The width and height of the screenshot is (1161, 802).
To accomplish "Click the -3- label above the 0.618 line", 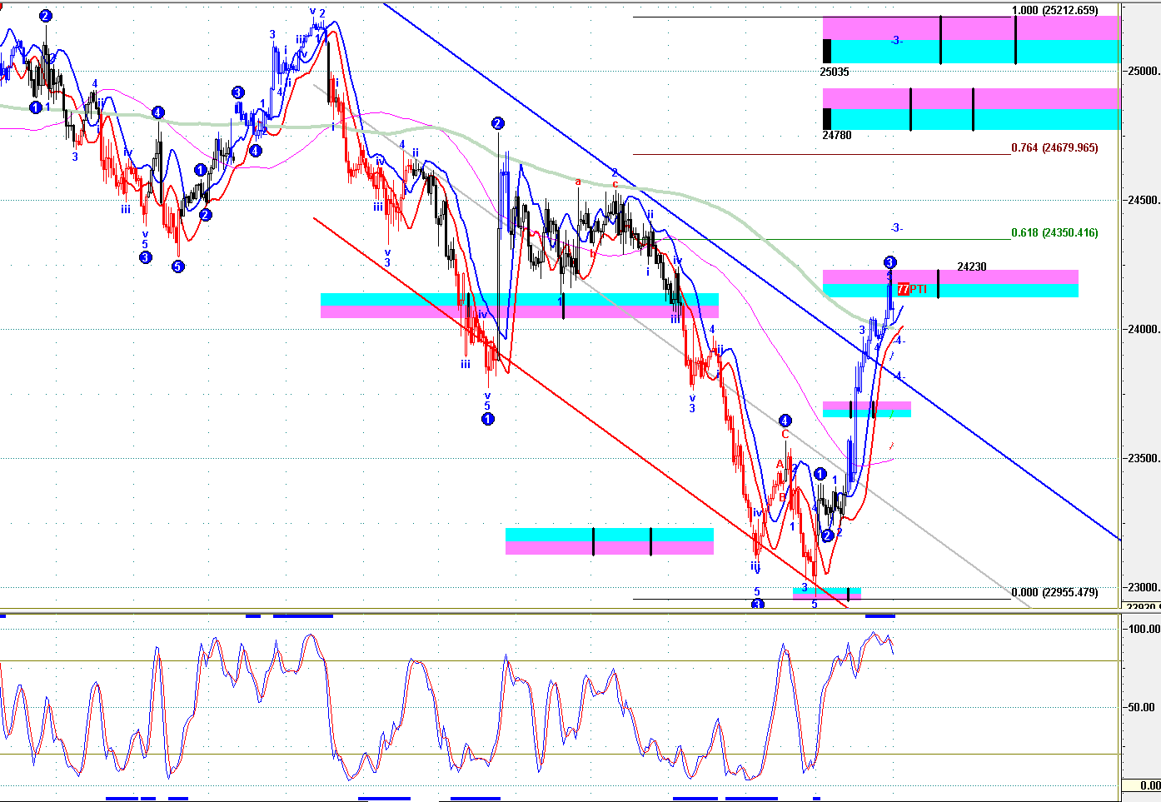I will [896, 227].
